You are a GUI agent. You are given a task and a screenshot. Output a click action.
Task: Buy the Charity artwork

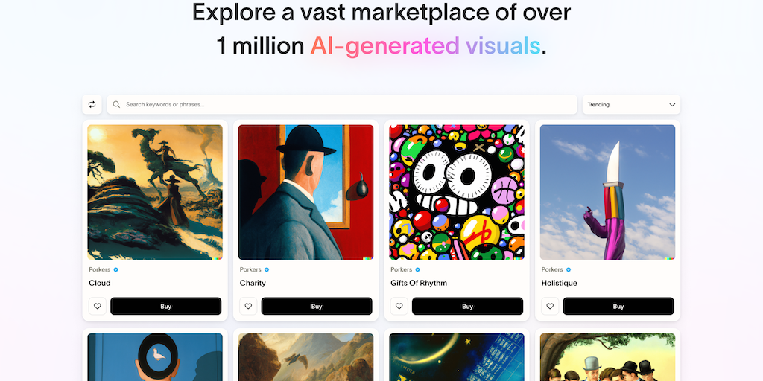317,306
